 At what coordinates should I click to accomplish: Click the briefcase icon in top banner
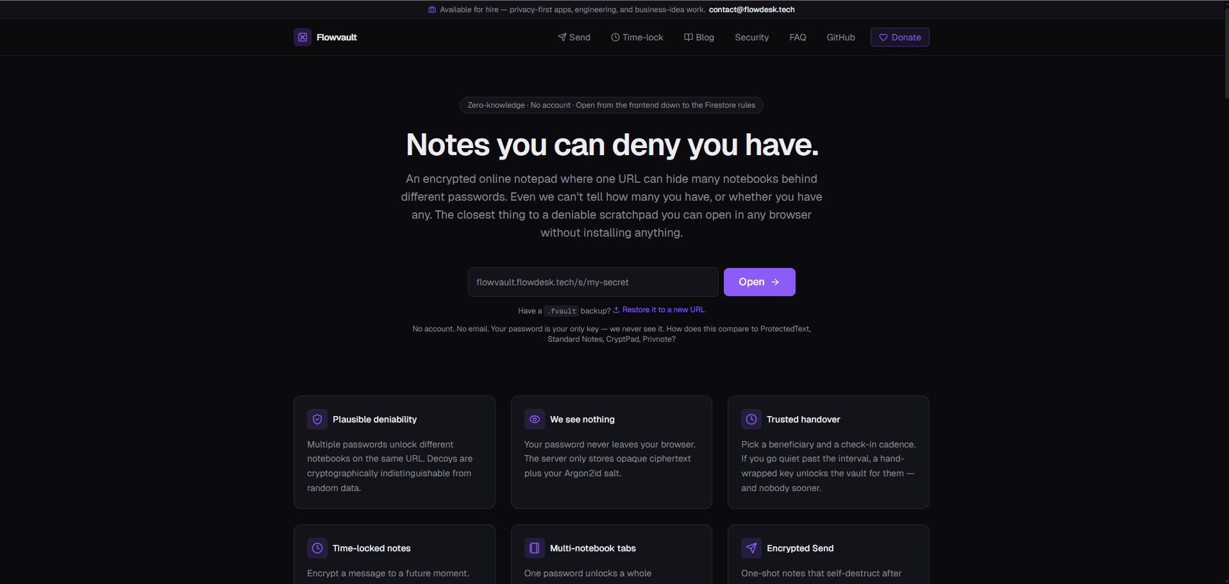click(x=432, y=10)
